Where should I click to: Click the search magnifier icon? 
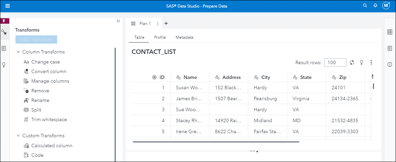[365, 6]
